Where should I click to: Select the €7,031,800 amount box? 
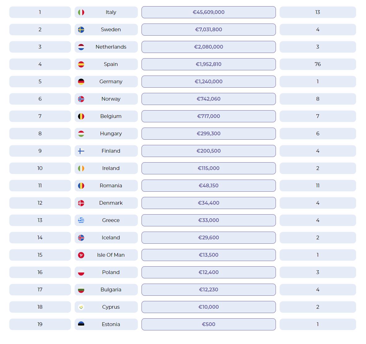(x=208, y=30)
